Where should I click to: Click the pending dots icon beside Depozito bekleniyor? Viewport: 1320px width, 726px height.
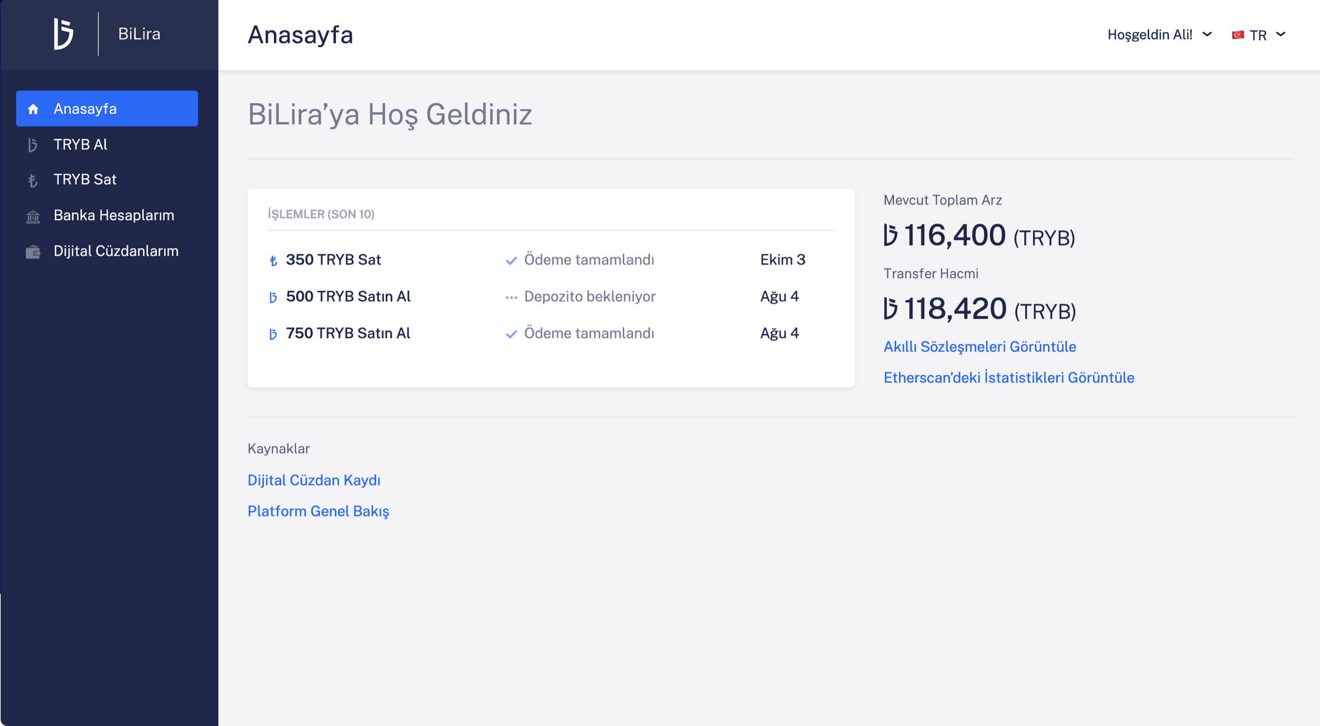[511, 298]
